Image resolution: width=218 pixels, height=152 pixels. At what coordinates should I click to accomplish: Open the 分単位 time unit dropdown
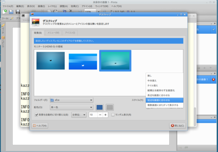point(79,115)
